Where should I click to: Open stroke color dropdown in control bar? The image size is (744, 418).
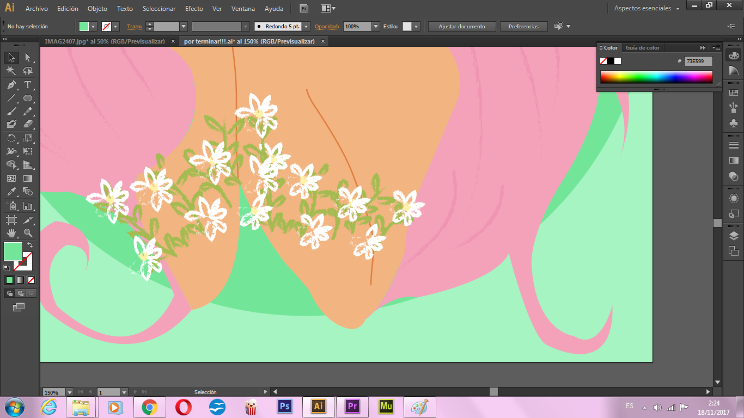115,26
